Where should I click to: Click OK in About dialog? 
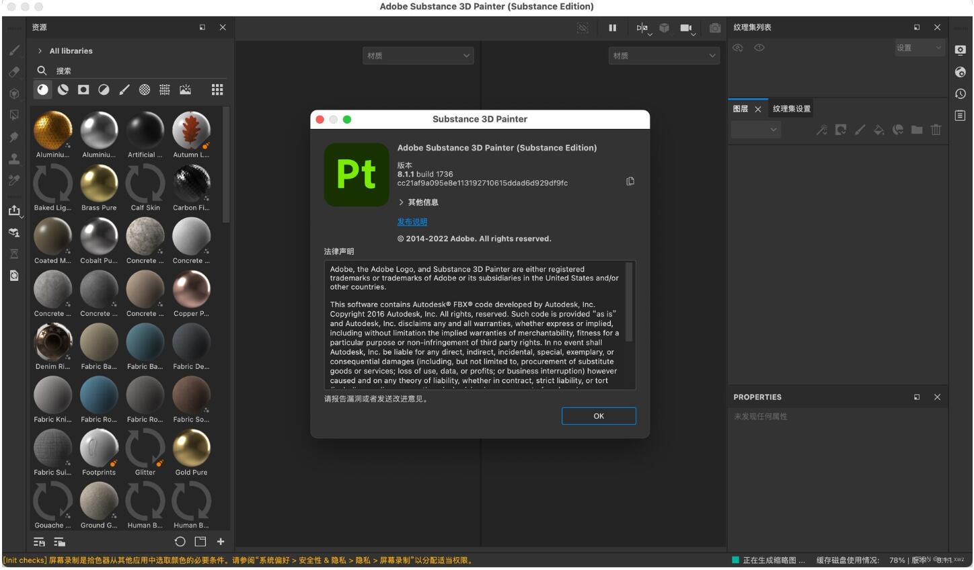click(x=599, y=416)
